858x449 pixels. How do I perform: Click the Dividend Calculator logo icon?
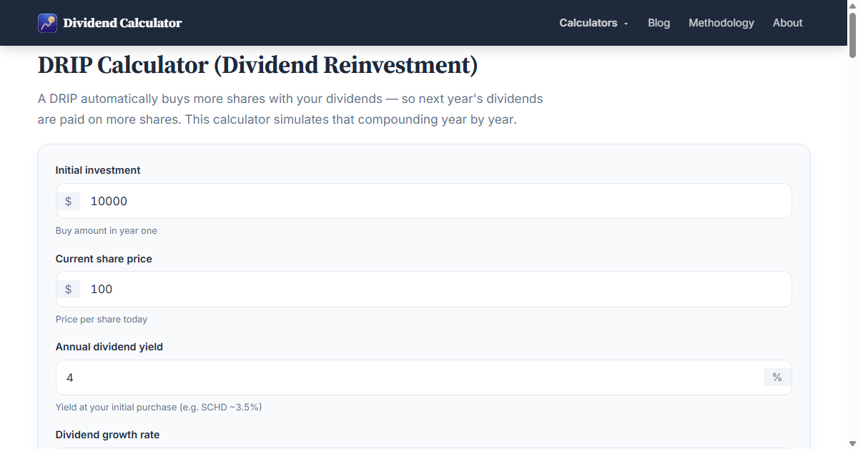tap(47, 23)
